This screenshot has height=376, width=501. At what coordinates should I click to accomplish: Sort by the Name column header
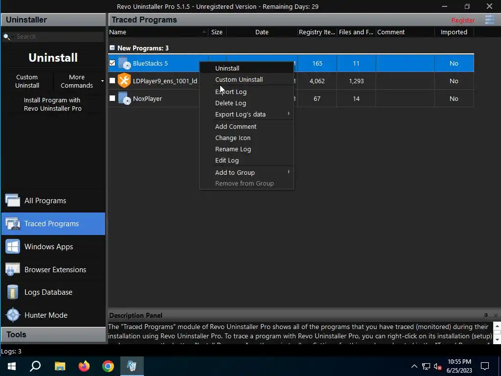[158, 32]
